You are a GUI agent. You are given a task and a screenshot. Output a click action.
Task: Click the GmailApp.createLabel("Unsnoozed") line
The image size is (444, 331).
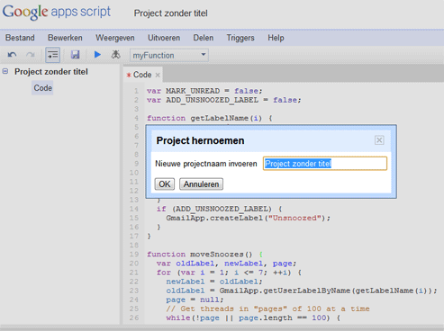(x=248, y=218)
